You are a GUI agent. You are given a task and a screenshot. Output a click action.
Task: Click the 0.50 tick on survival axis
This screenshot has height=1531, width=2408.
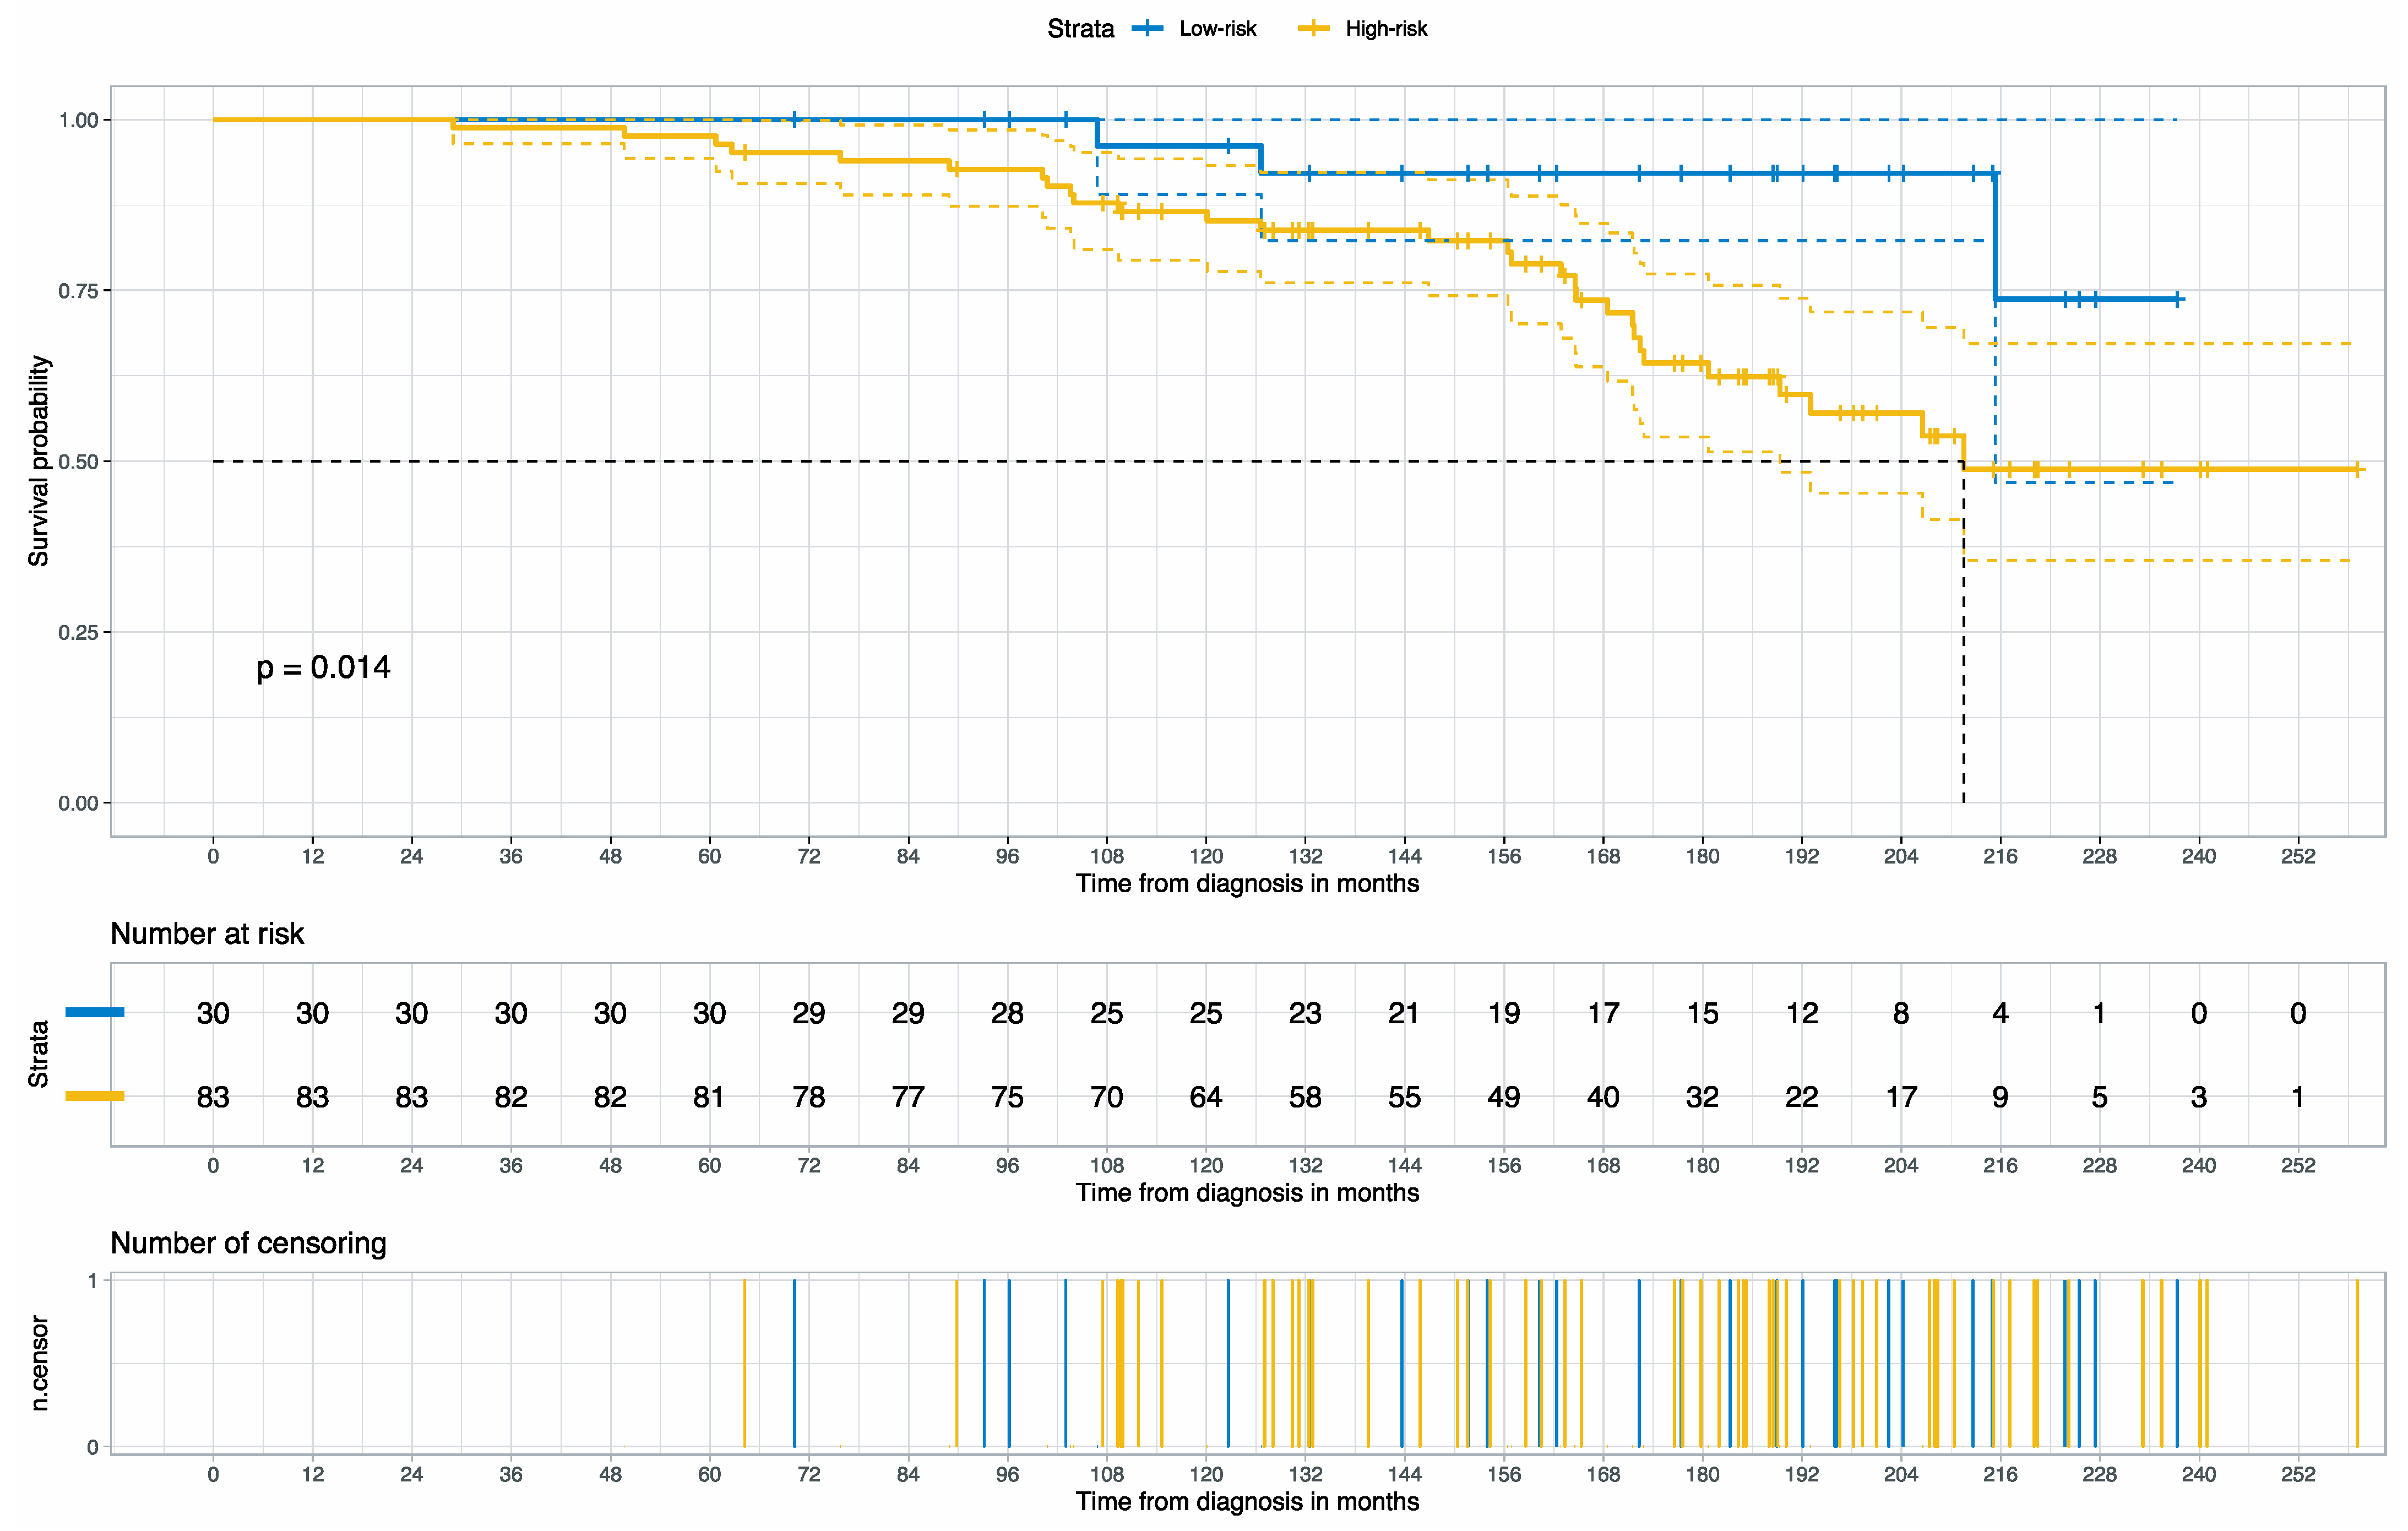point(78,462)
